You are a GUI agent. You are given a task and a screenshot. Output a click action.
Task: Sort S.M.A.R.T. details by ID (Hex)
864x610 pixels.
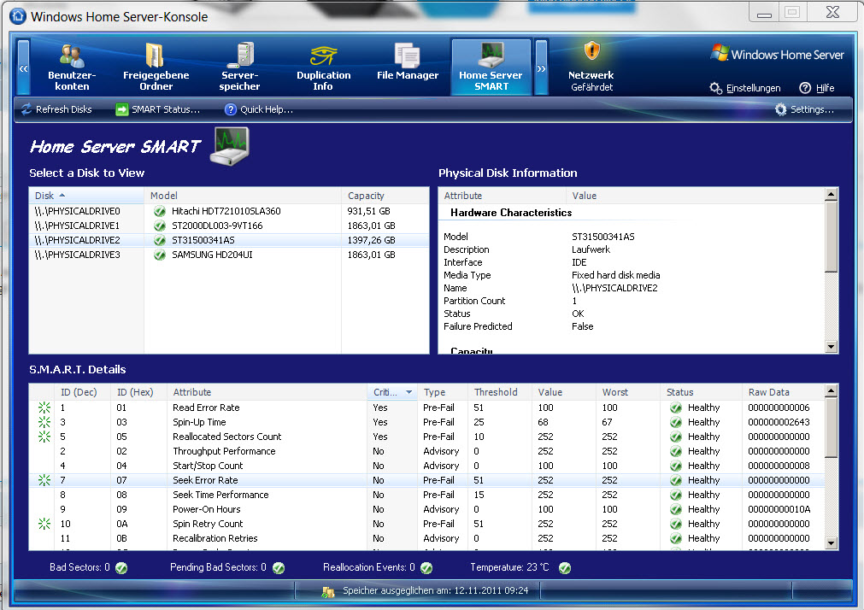139,392
